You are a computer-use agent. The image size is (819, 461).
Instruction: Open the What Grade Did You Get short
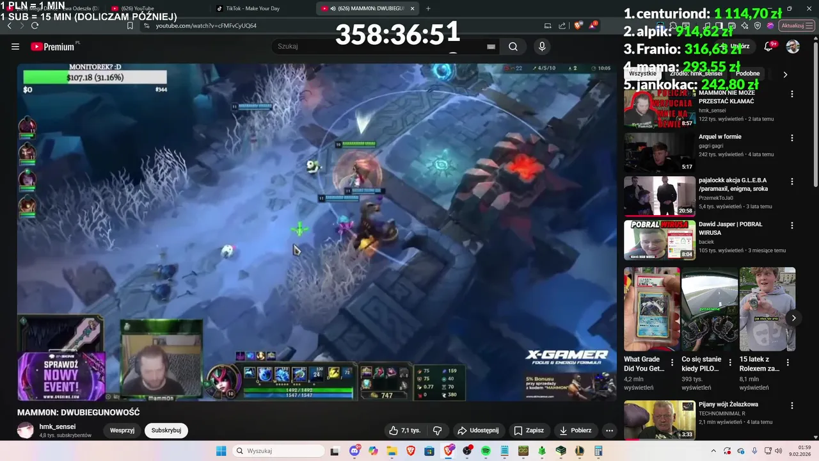652,309
